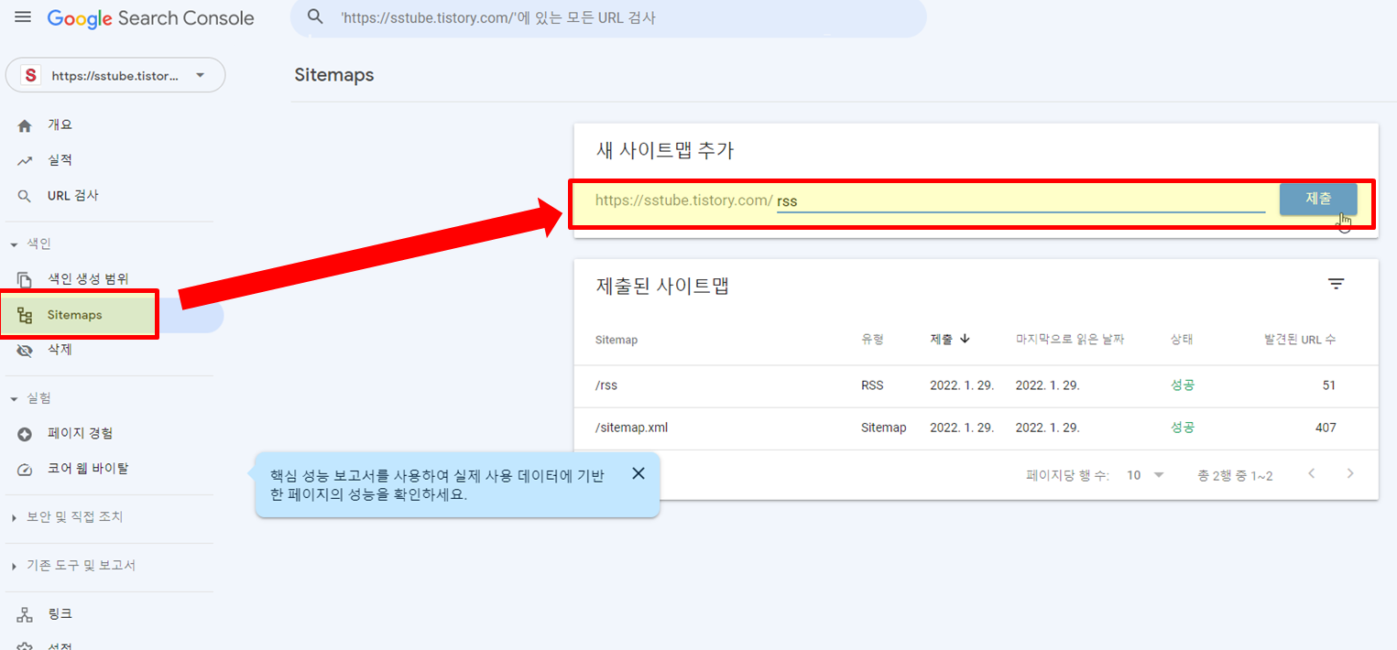Viewport: 1397px width, 650px height.
Task: Click the 총 2행 중 1~2 text
Action: point(1235,476)
